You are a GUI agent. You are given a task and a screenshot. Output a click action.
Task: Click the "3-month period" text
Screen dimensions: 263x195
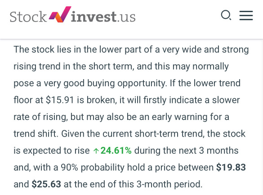pos(169,184)
